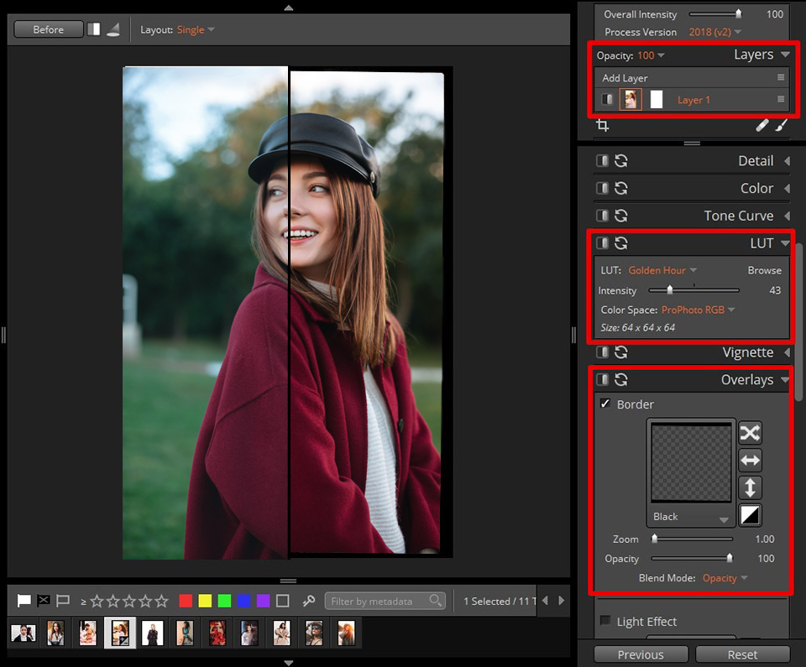Click the shuffle border icon
The image size is (806, 667).
pyautogui.click(x=750, y=433)
